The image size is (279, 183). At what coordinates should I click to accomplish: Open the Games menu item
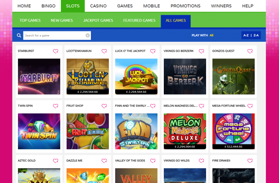click(125, 6)
